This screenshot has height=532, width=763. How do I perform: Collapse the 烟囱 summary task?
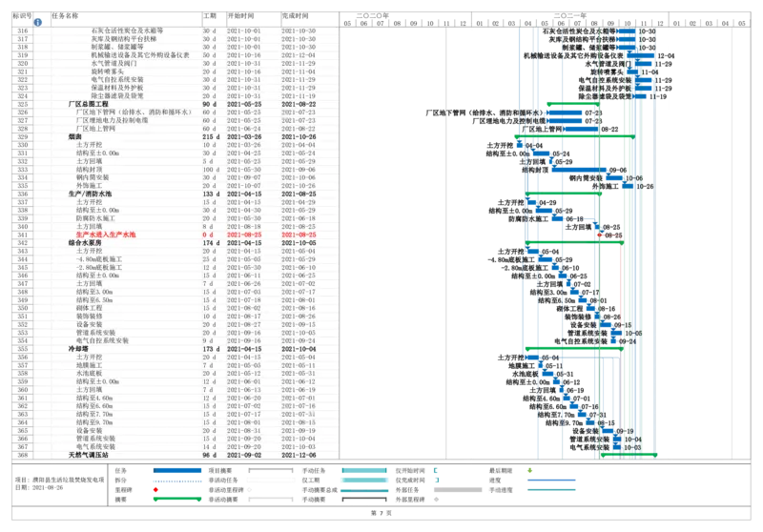74,136
